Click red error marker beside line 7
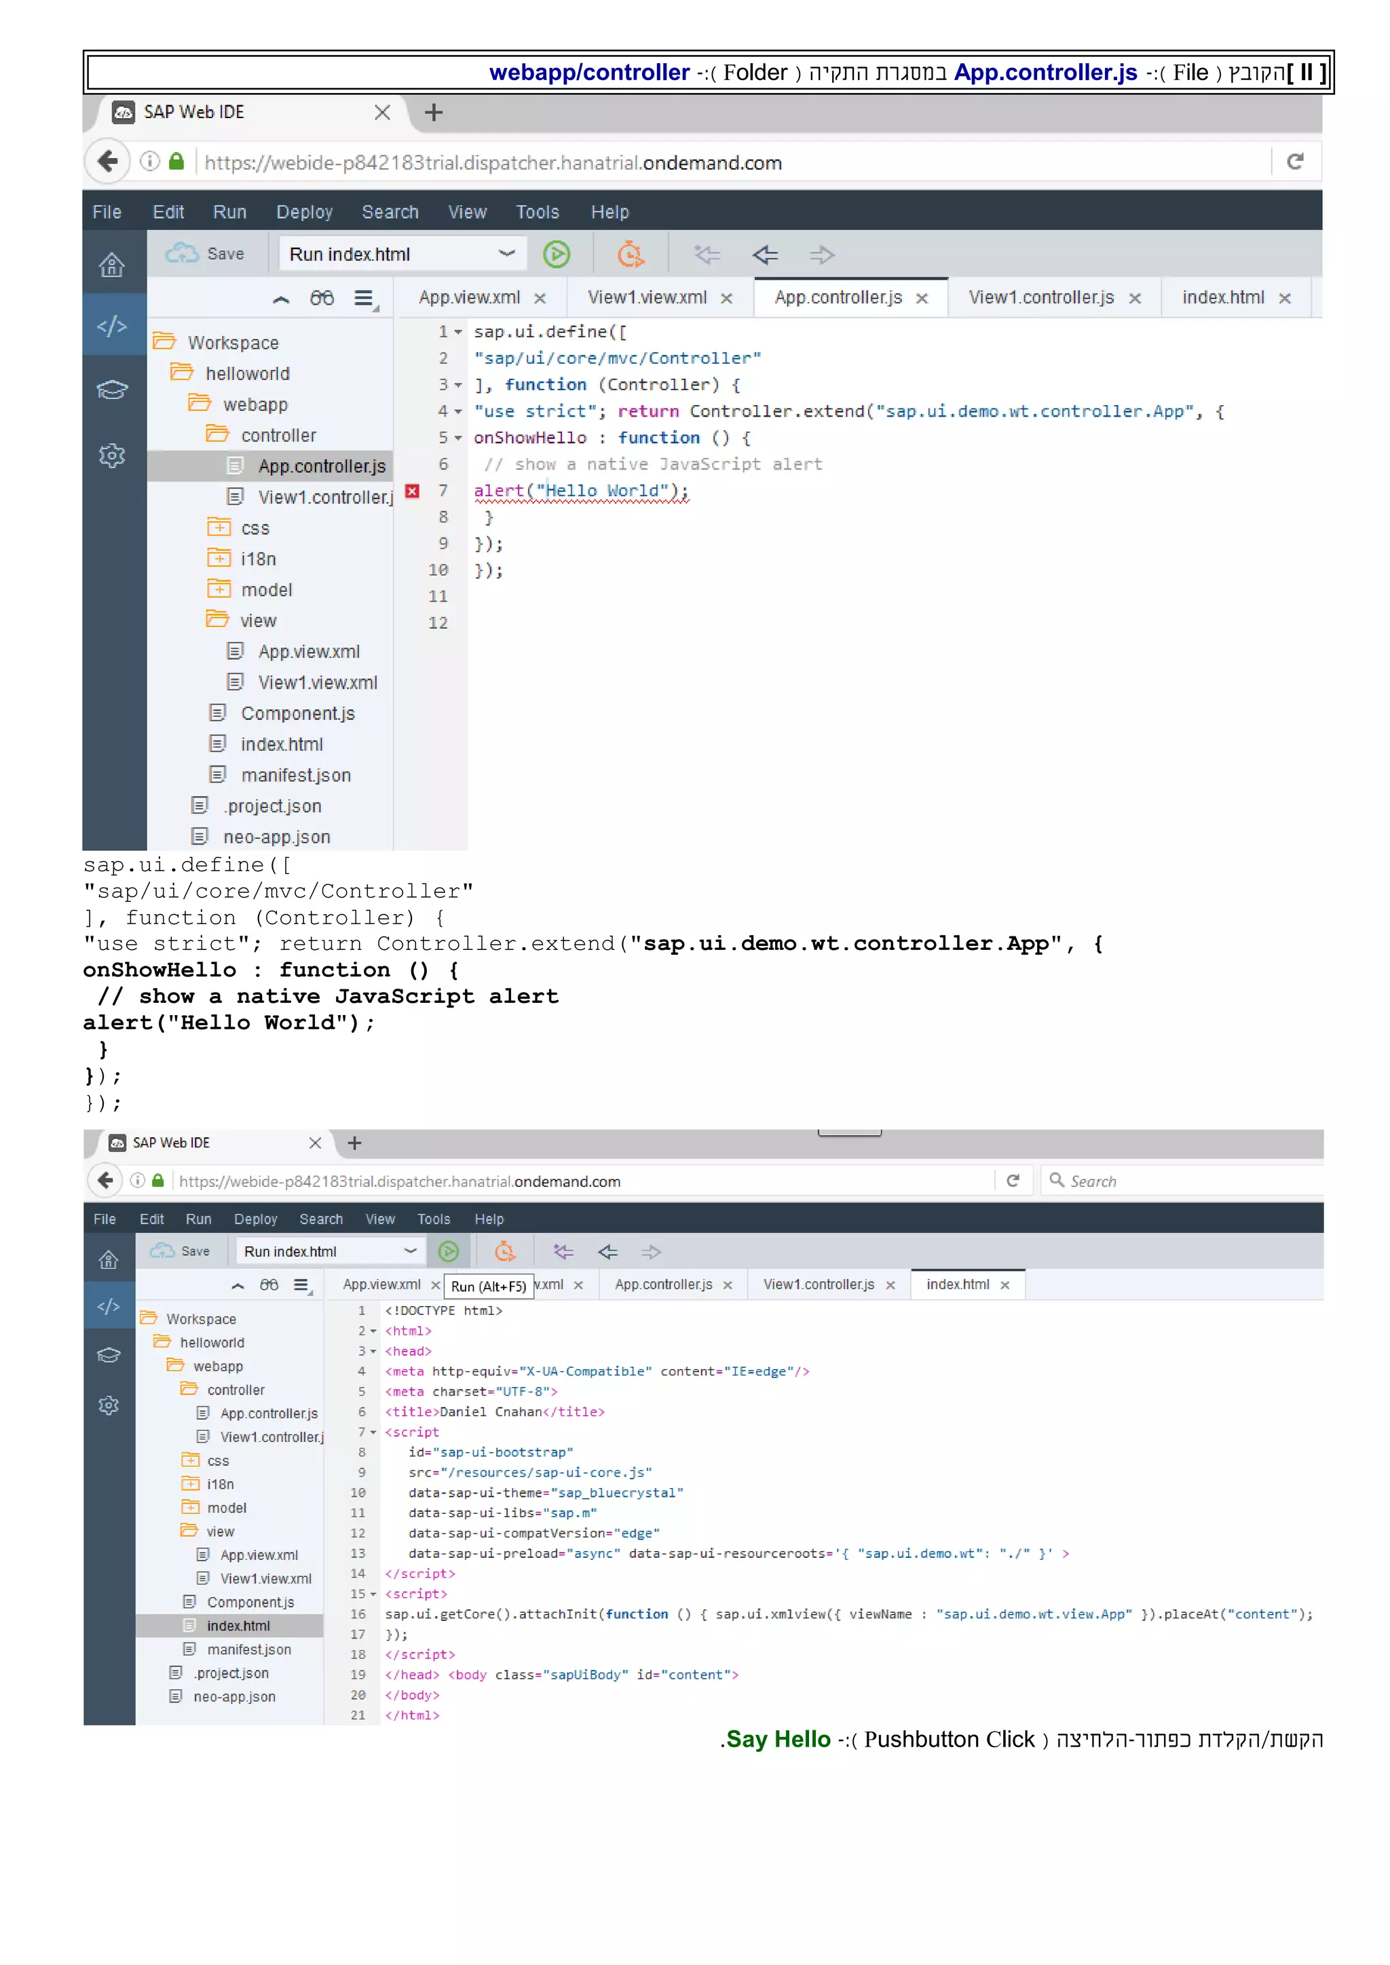The image size is (1390, 1965). tap(413, 491)
